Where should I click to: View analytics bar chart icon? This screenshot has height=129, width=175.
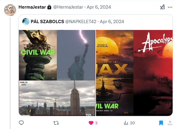click(x=126, y=123)
